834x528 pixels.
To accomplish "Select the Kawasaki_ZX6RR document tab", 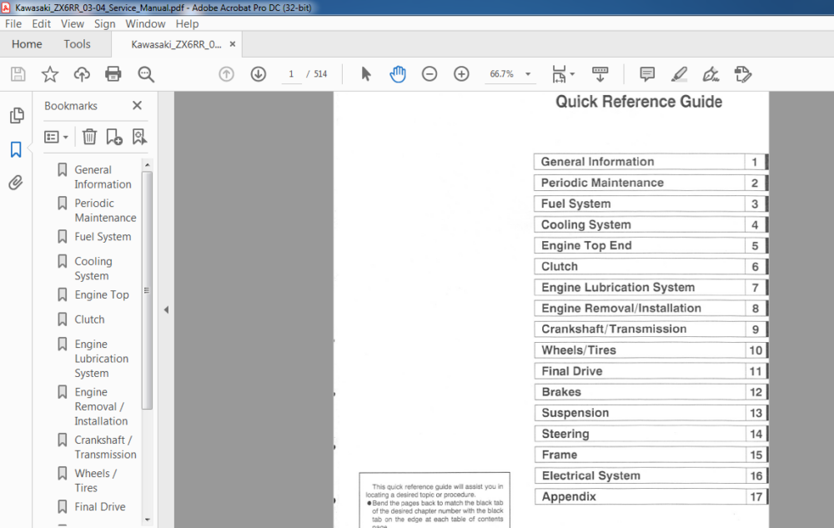I will click(x=176, y=45).
